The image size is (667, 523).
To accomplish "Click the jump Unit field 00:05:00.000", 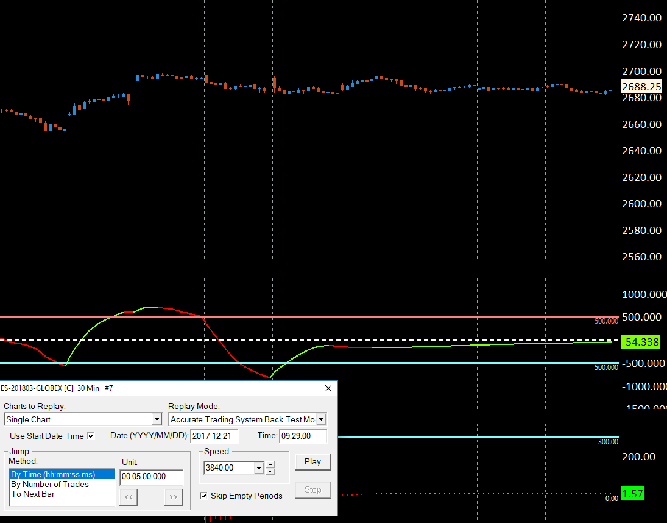I will pos(152,477).
